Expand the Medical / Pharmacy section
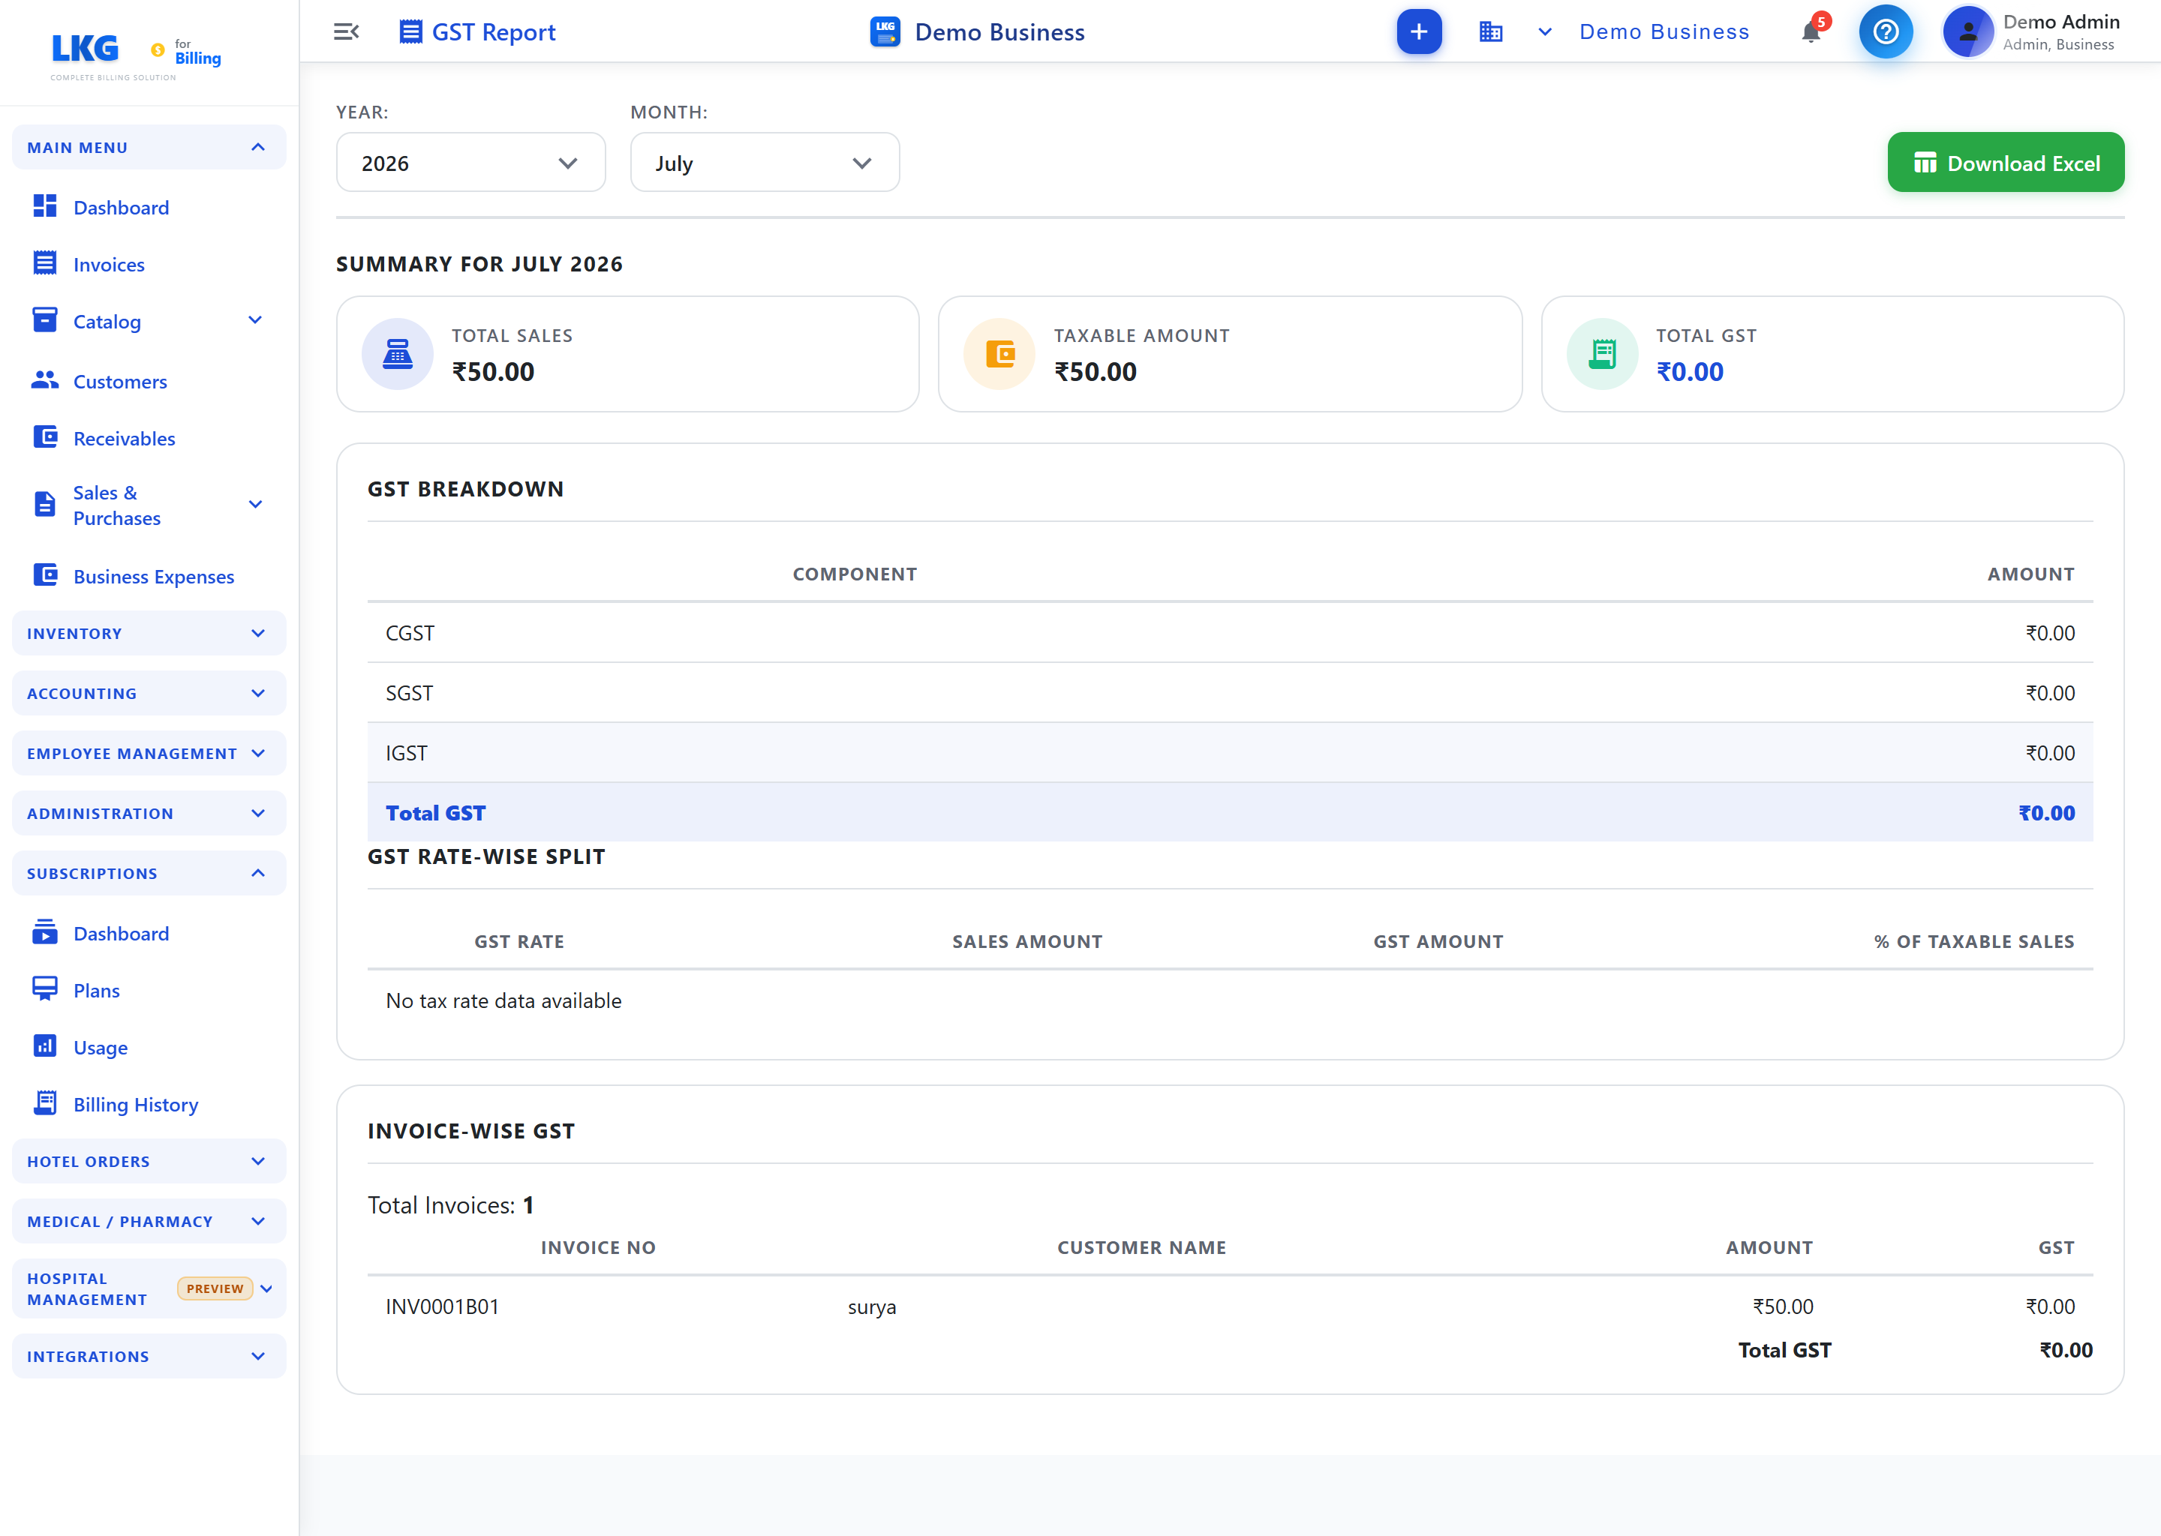Image resolution: width=2161 pixels, height=1536 pixels. point(149,1222)
